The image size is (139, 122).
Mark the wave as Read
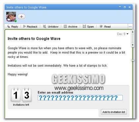(105, 26)
